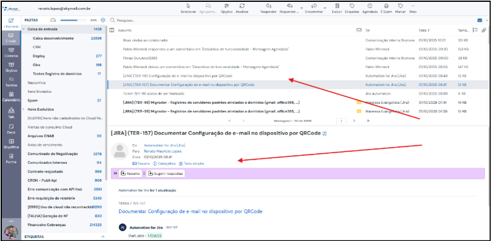Open dropdown arrow next to Encaminhar
This screenshot has width=491, height=241.
325,8
